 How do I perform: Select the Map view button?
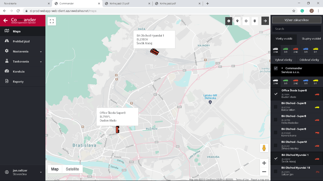55,169
